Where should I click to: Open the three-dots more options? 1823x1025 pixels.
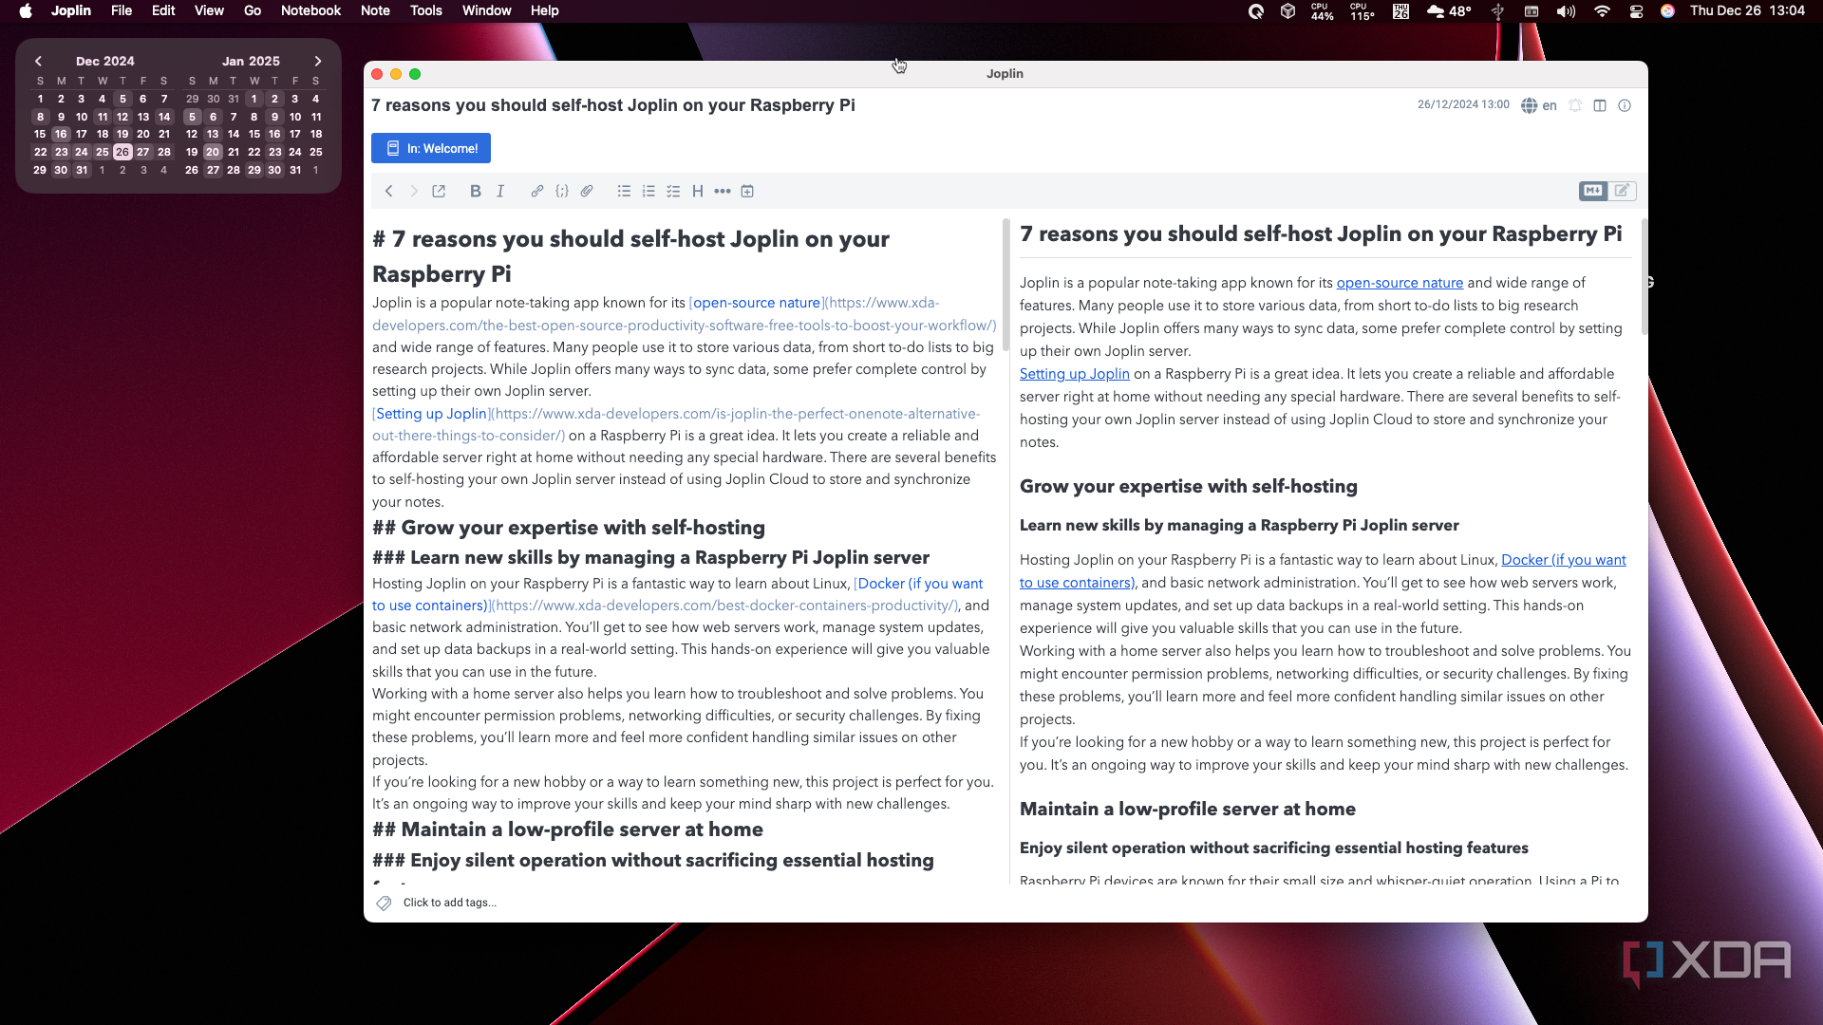click(x=723, y=191)
